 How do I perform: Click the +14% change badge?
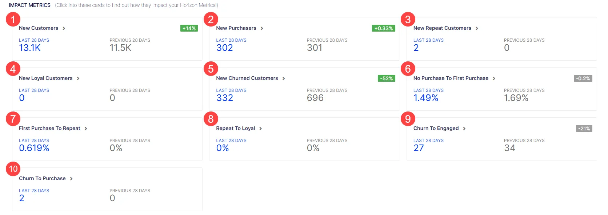click(189, 28)
